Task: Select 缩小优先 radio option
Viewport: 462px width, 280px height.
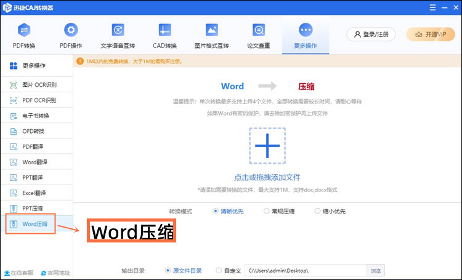Action: (x=317, y=211)
